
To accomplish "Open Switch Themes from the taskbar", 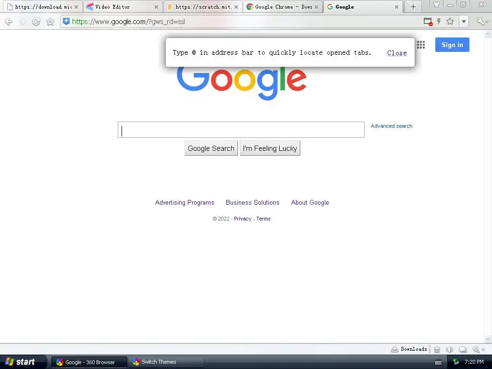I will pyautogui.click(x=166, y=362).
